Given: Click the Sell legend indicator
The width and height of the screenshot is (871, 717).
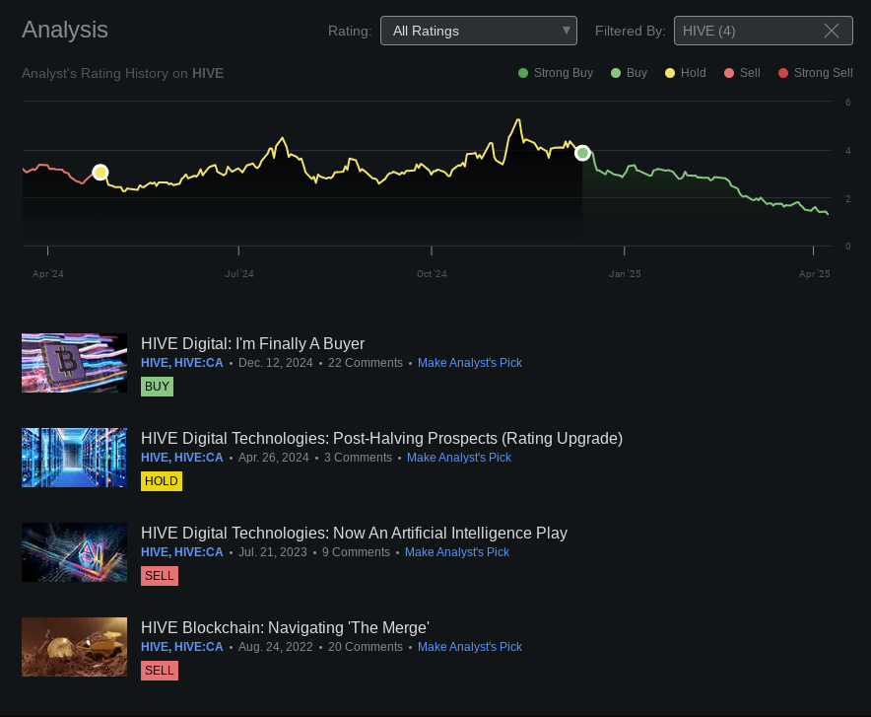Looking at the screenshot, I should coord(729,73).
